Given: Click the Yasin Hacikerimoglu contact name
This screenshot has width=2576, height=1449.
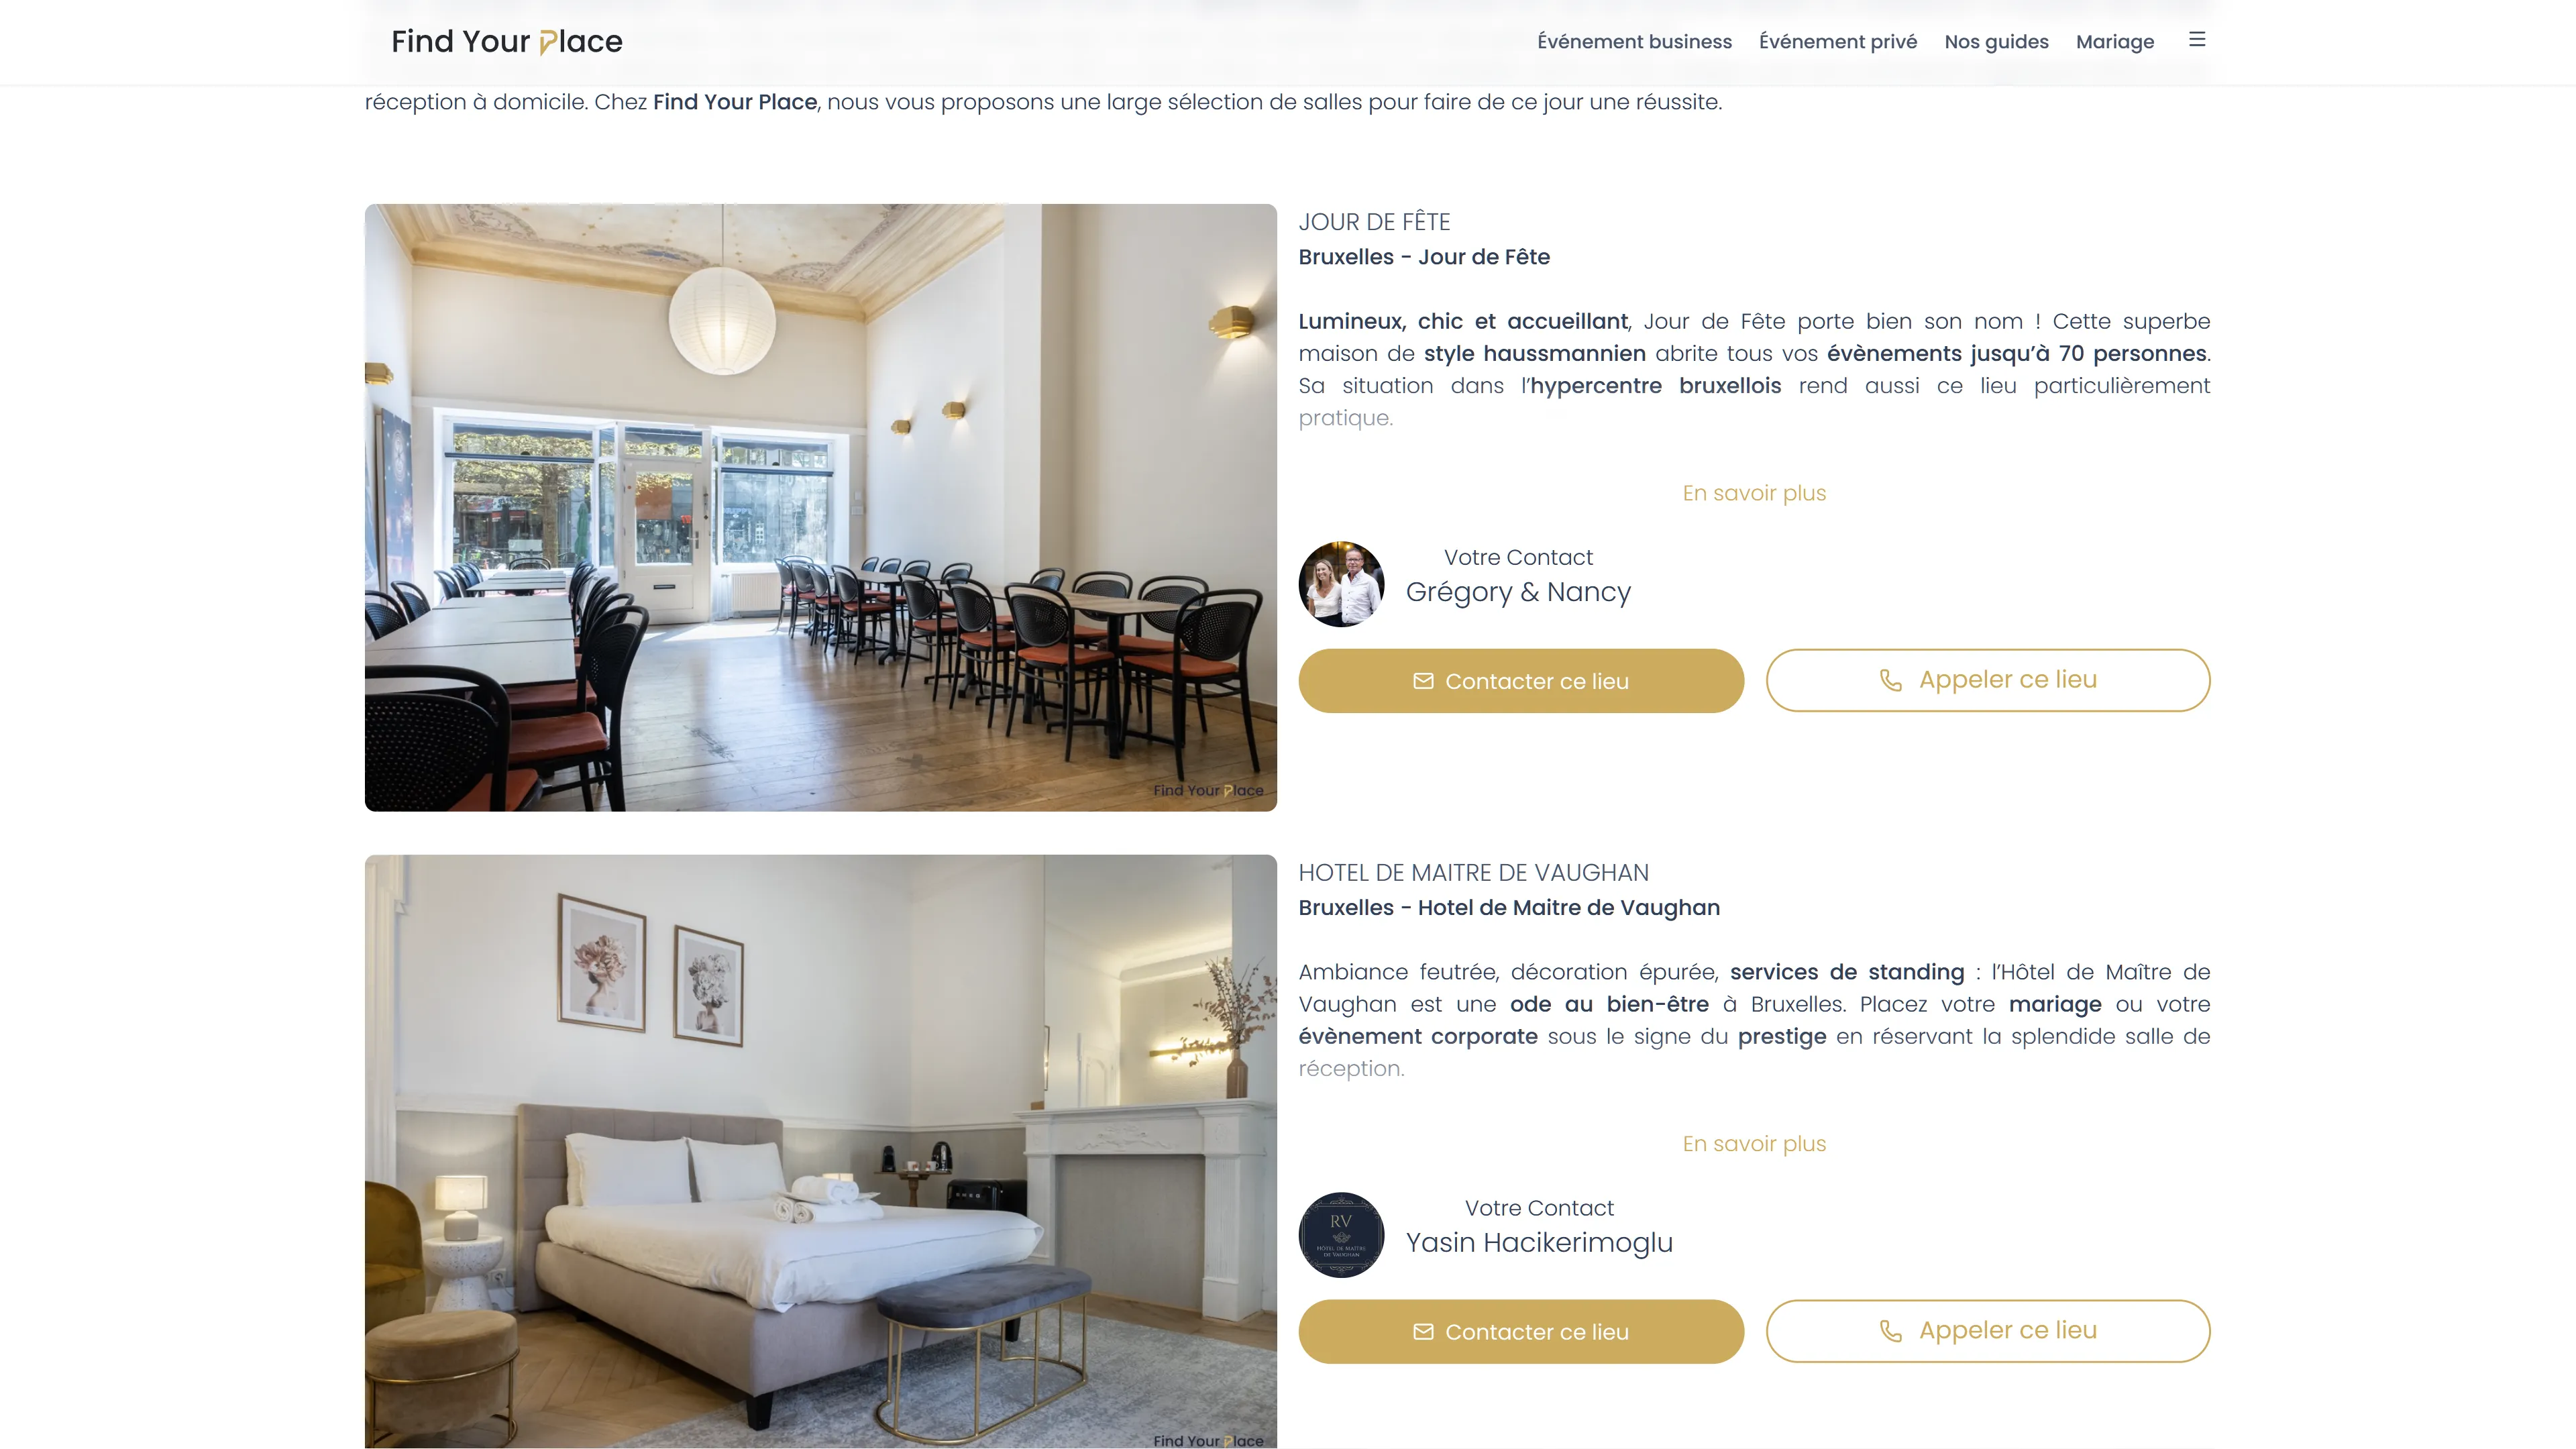Looking at the screenshot, I should click(x=1539, y=1242).
